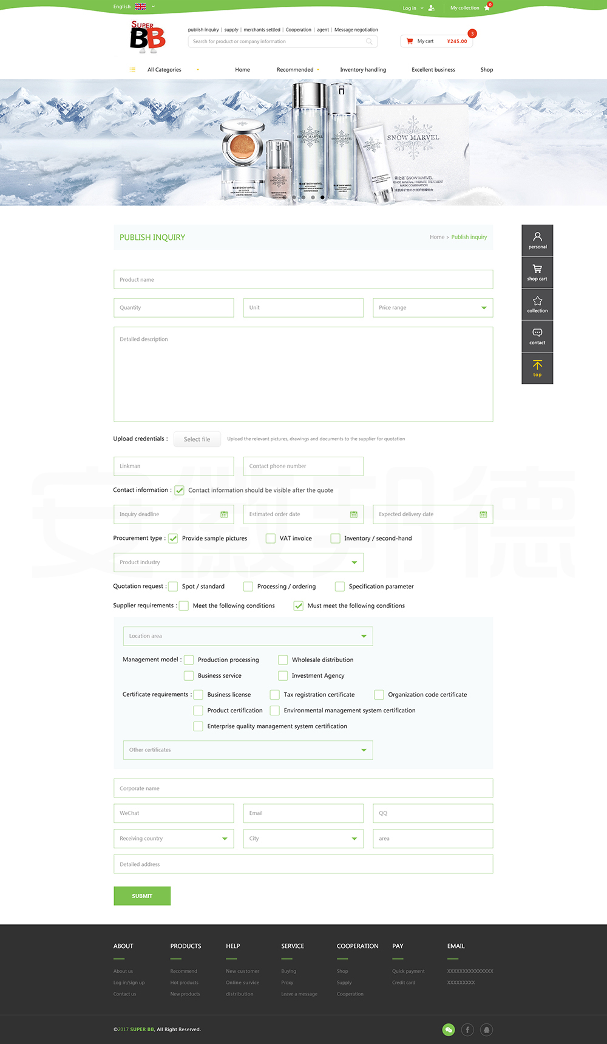Click the WeChat icon in footer

click(449, 1029)
